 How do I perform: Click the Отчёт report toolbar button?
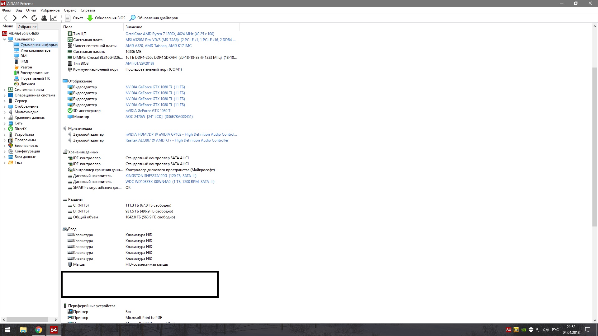pyautogui.click(x=74, y=18)
